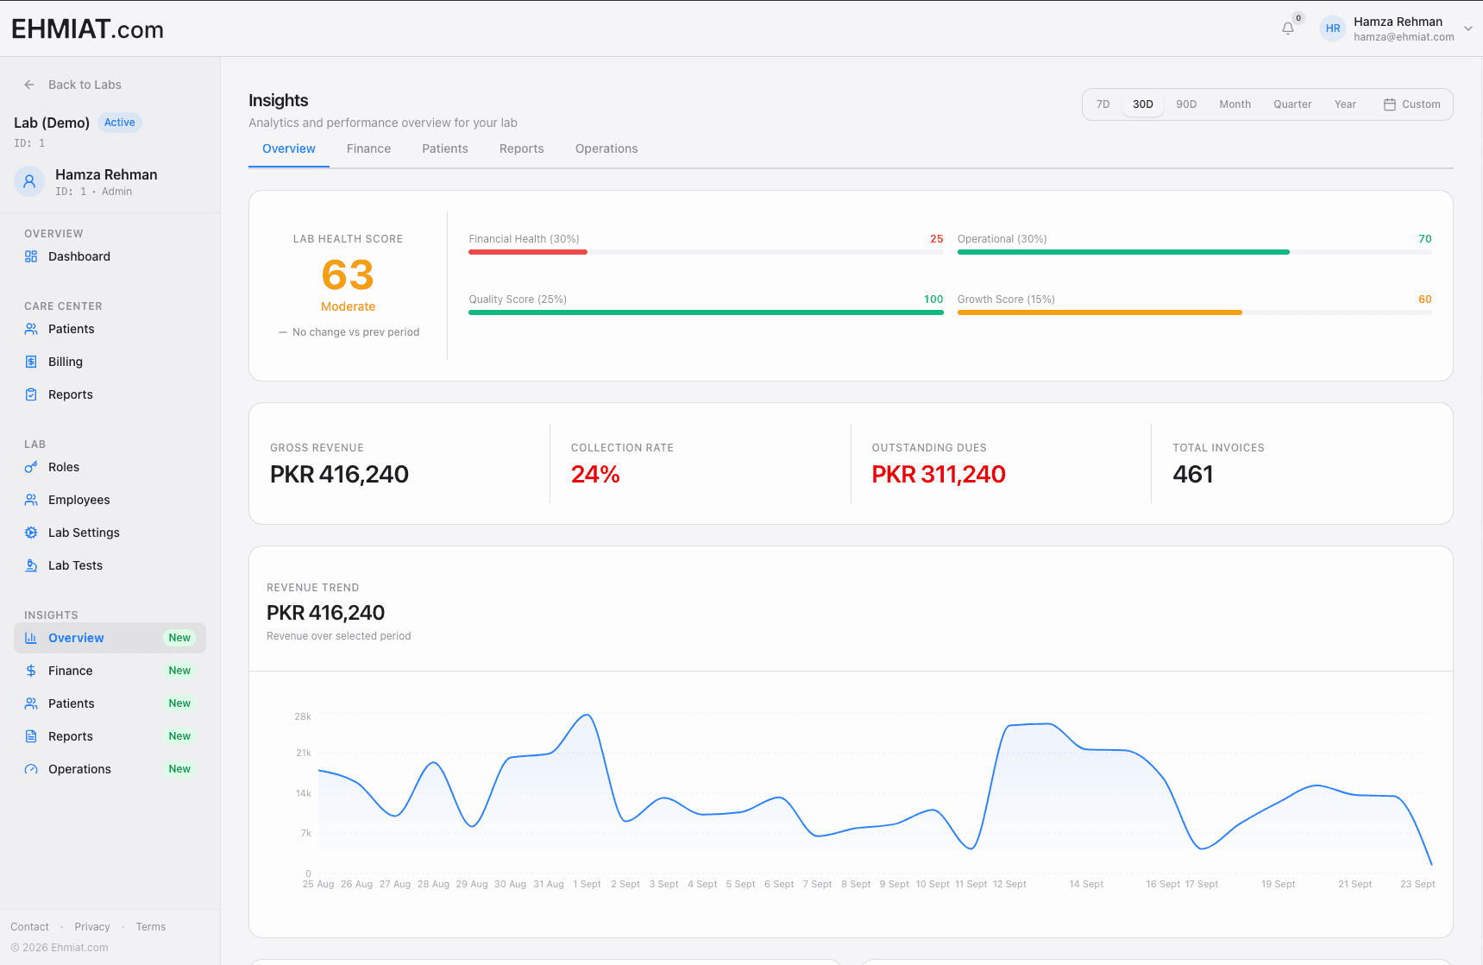Click the Total Invoices 461 value
Viewport: 1483px width, 965px height.
point(1193,474)
